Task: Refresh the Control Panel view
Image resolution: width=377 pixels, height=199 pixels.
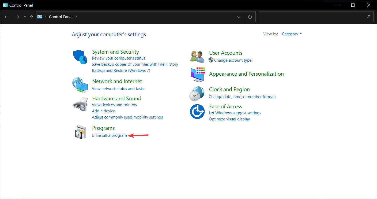Action: pyautogui.click(x=250, y=17)
